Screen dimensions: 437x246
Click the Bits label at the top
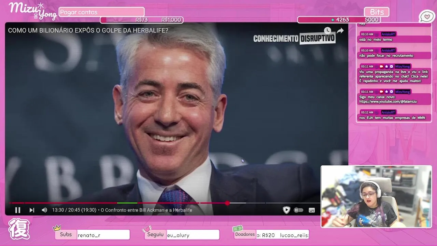377,12
